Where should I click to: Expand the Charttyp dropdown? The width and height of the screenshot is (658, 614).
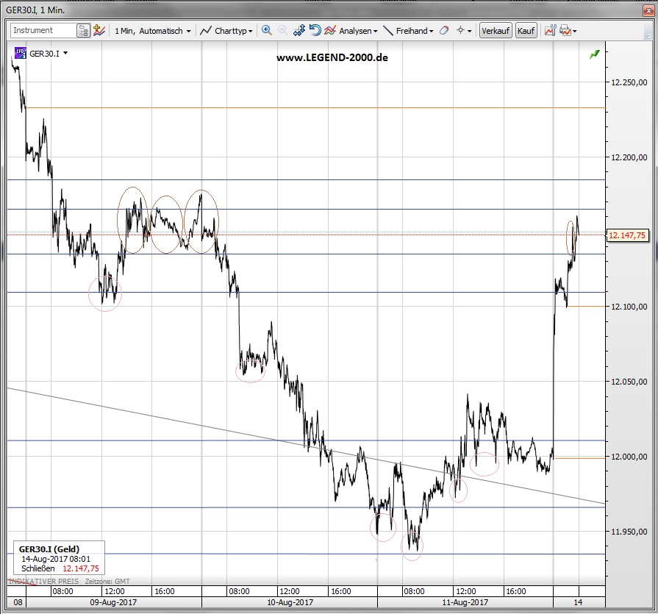point(250,31)
